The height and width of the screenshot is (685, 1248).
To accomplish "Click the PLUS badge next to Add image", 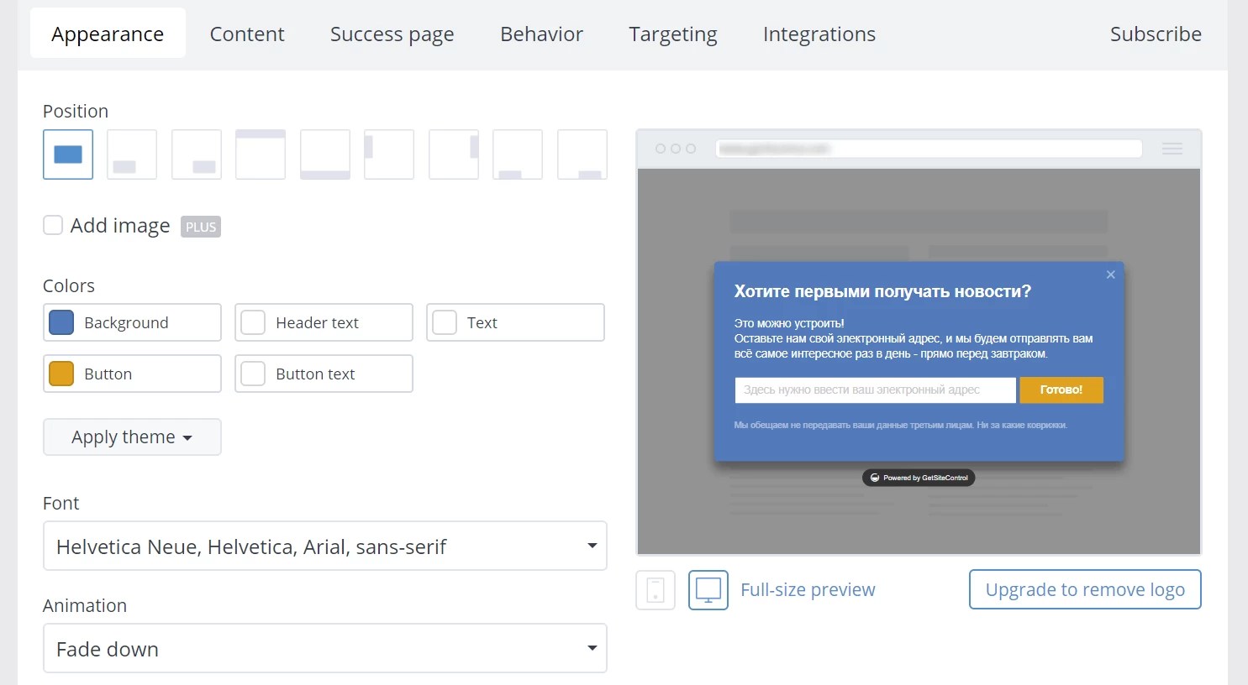I will [201, 227].
